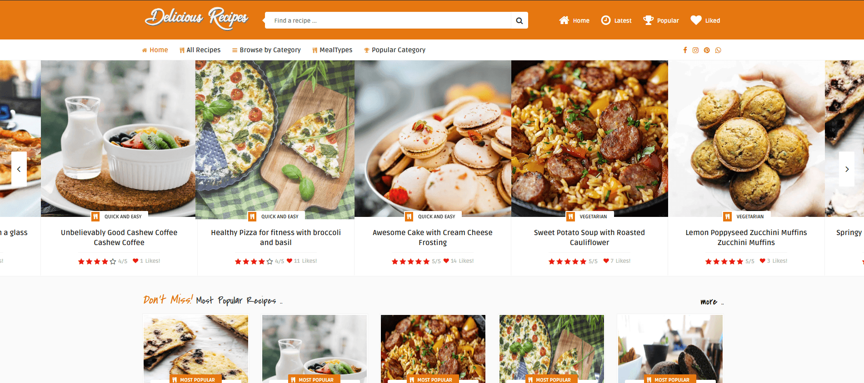The width and height of the screenshot is (864, 383).
Task: Click the star rating on Zucchini Muffins
Action: click(724, 261)
